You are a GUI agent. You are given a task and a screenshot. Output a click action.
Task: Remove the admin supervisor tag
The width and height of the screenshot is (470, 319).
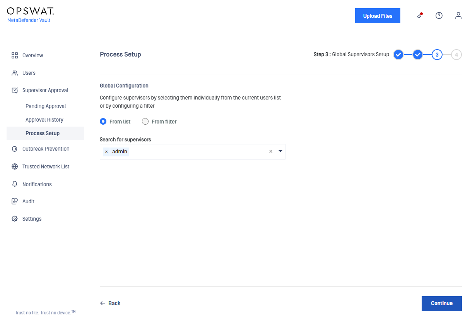point(106,152)
